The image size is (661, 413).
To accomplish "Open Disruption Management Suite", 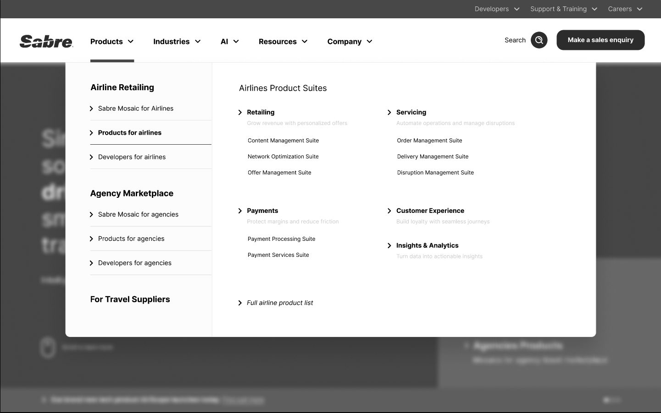I will tap(435, 173).
